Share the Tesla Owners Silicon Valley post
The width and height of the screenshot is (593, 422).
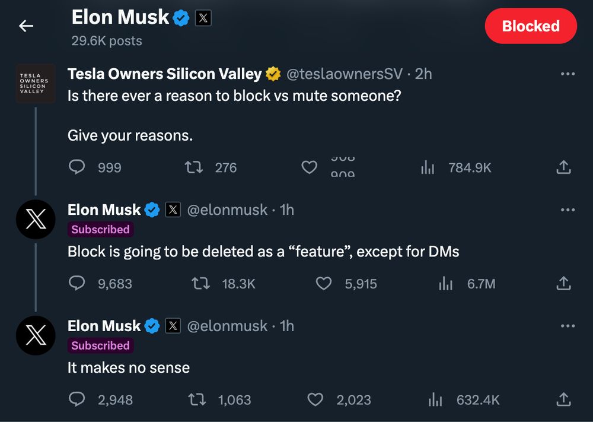(x=563, y=167)
